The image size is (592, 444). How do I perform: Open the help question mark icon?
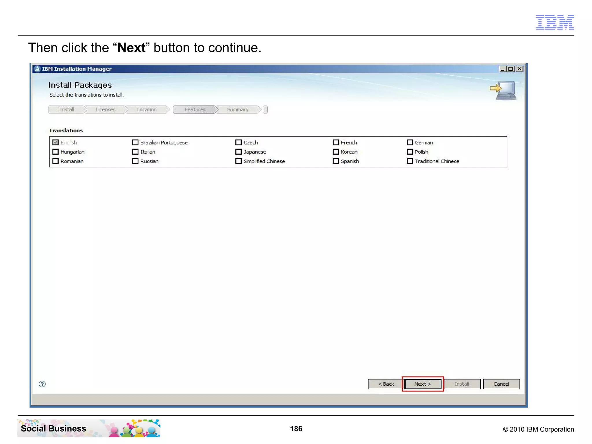pos(42,384)
